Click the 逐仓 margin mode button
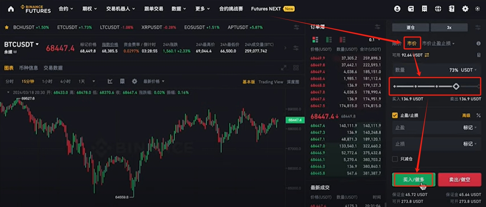 pyautogui.click(x=410, y=27)
